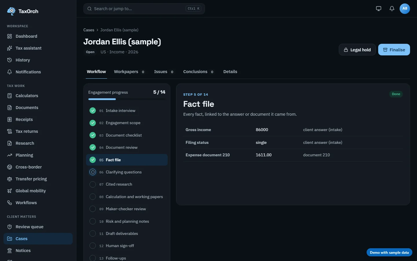The image size is (417, 261).
Task: Select step 03 Document checklist
Action: (x=127, y=135)
